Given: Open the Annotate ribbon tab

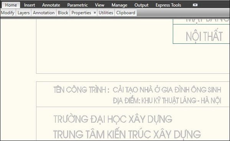Looking at the screenshot, I should [51, 5].
